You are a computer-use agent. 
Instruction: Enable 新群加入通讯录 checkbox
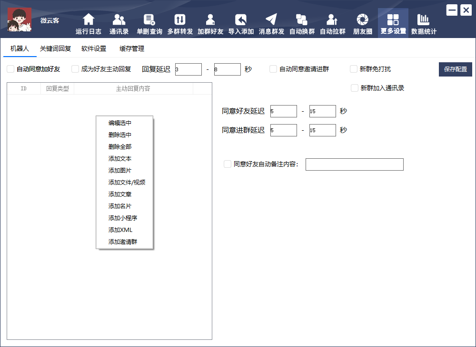pos(355,88)
